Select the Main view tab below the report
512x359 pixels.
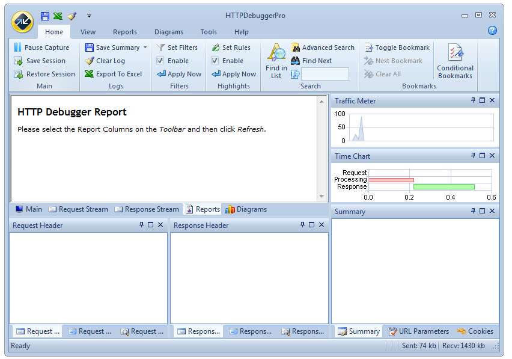coord(29,209)
